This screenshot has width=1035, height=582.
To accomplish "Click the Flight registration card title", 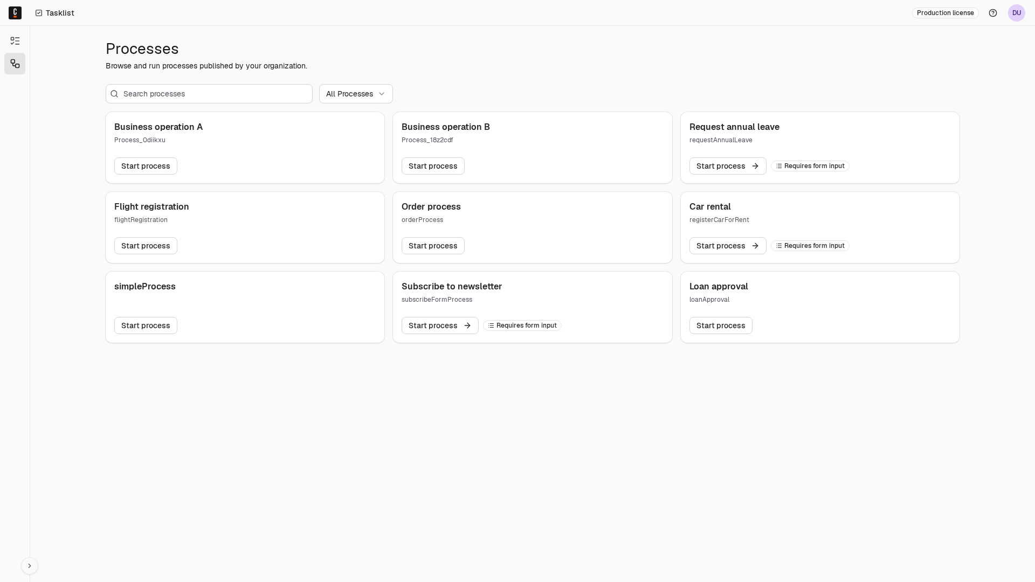I will [x=151, y=207].
